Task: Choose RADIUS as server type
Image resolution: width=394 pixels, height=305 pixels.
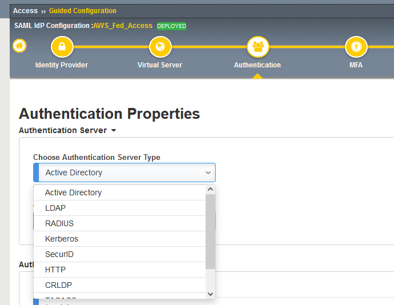Action: point(59,223)
